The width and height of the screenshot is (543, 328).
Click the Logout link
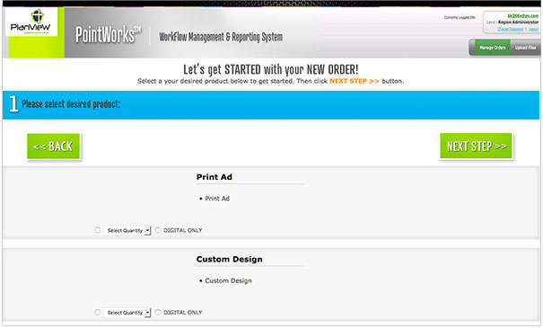[533, 29]
